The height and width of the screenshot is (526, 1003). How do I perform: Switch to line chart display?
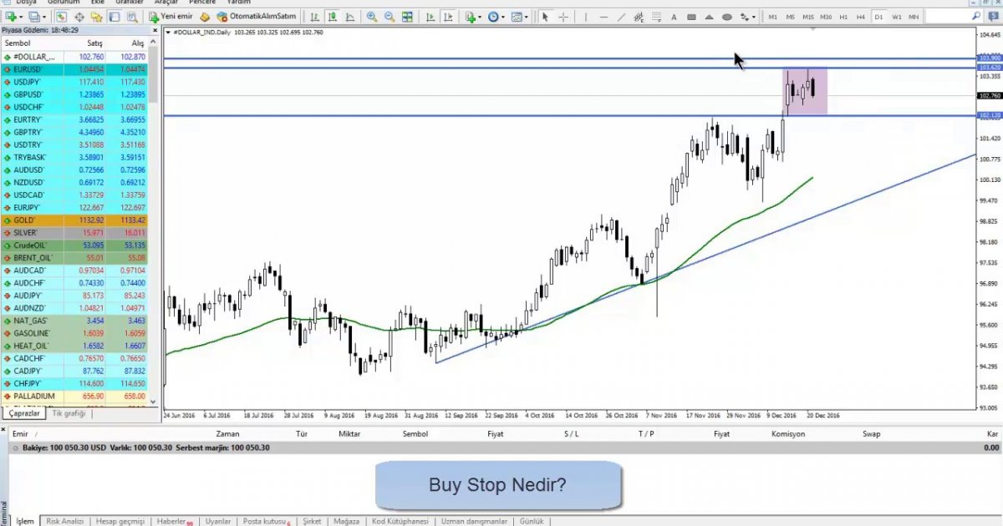(351, 17)
